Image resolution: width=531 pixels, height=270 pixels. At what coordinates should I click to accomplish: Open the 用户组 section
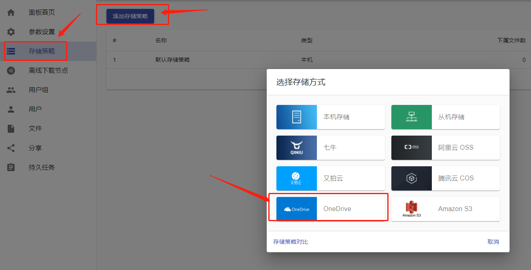[x=48, y=90]
